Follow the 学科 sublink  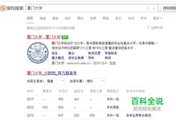click(91, 58)
